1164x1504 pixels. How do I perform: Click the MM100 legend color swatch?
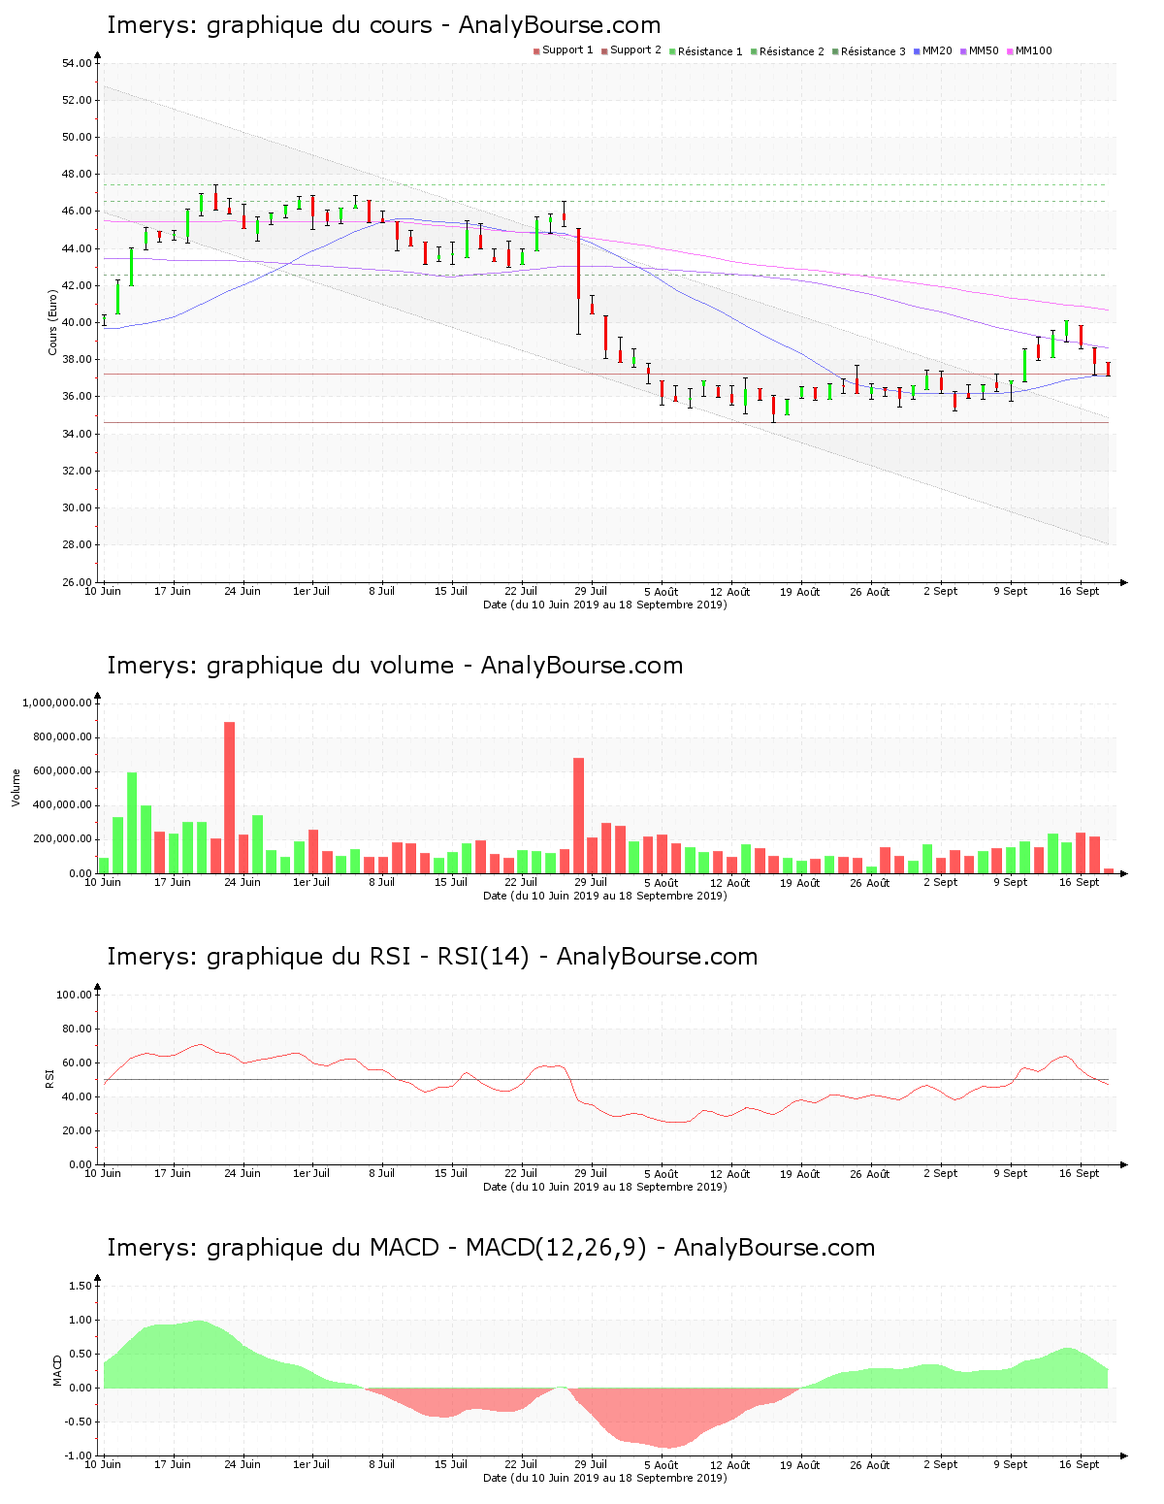[1010, 51]
